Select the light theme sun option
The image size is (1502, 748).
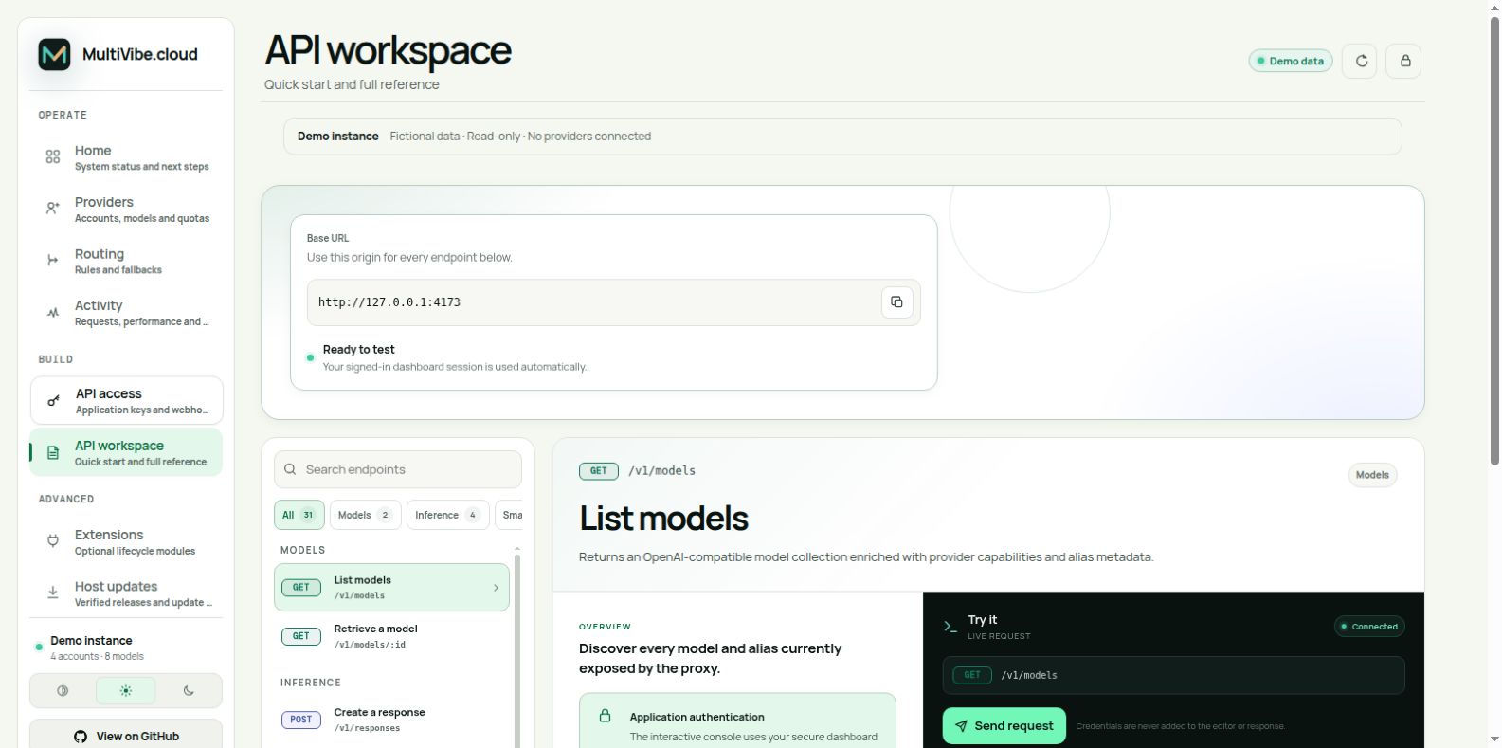[125, 691]
